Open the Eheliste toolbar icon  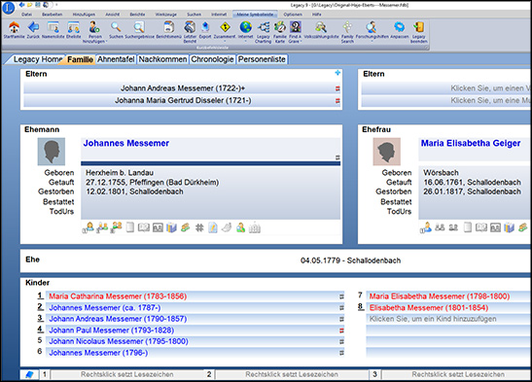(x=73, y=27)
